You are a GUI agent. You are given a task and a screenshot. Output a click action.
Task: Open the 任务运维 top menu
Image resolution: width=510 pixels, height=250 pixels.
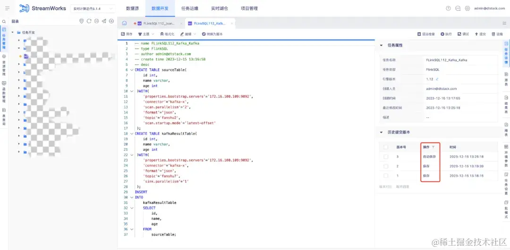[x=190, y=8]
